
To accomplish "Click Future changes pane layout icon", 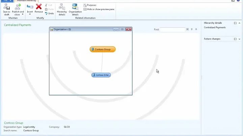I will 235,39.
